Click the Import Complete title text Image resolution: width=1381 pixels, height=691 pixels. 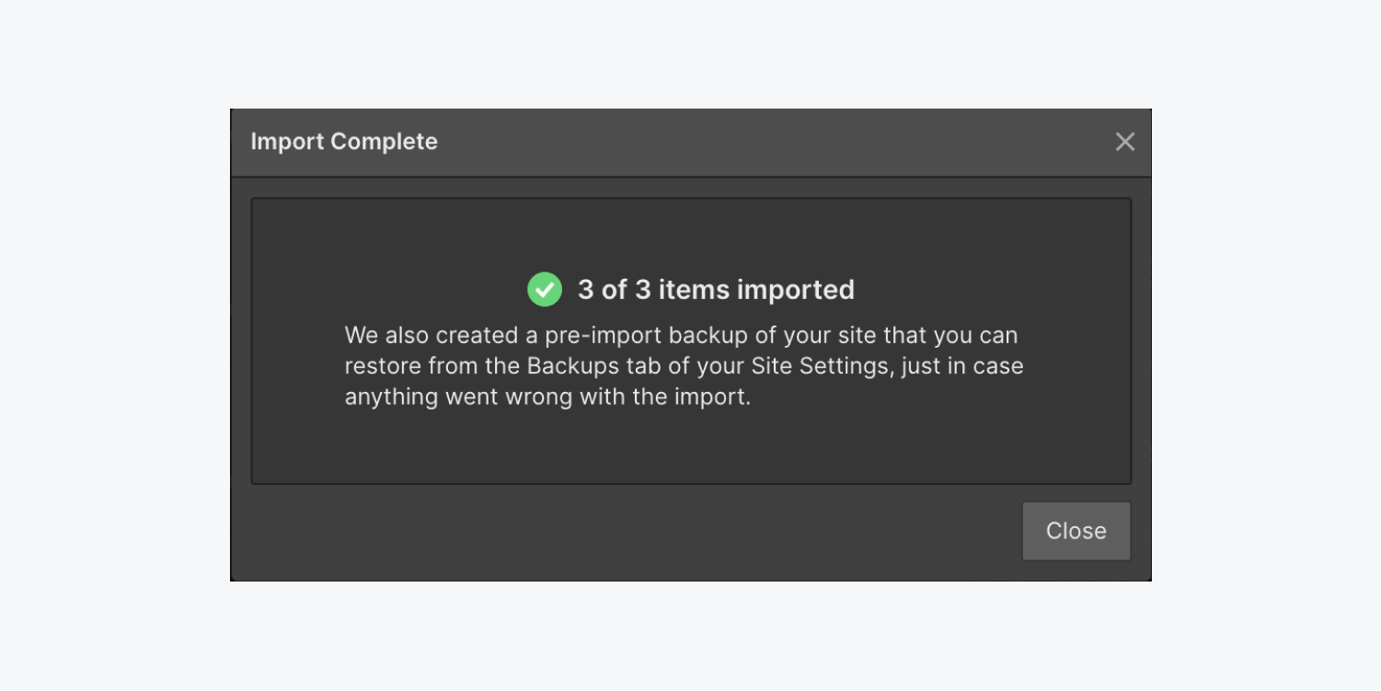tap(344, 142)
